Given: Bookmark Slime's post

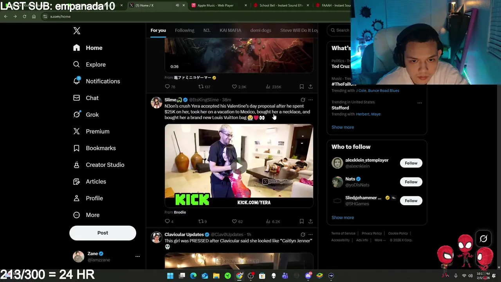Looking at the screenshot, I should tap(301, 221).
